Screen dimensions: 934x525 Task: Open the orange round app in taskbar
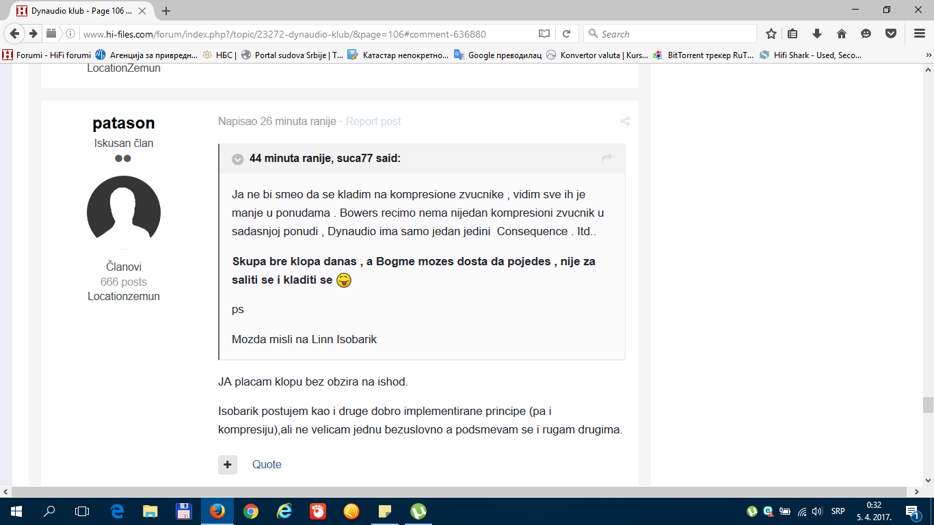coord(351,511)
